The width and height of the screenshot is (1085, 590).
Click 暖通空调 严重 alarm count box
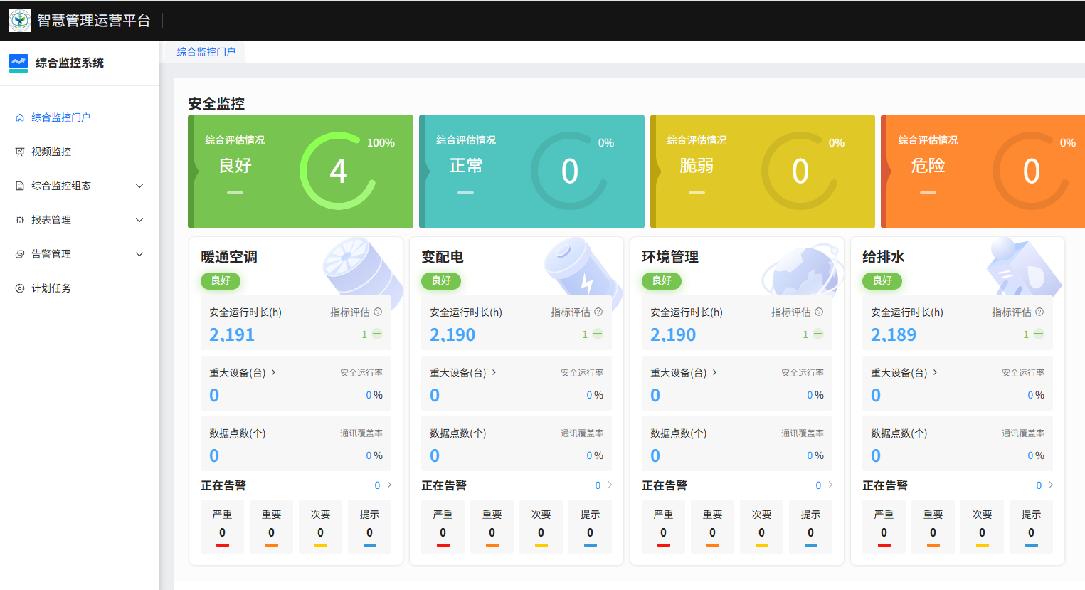point(222,527)
